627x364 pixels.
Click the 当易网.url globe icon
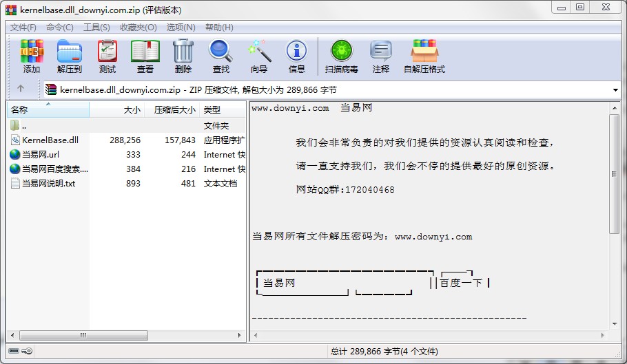[14, 154]
